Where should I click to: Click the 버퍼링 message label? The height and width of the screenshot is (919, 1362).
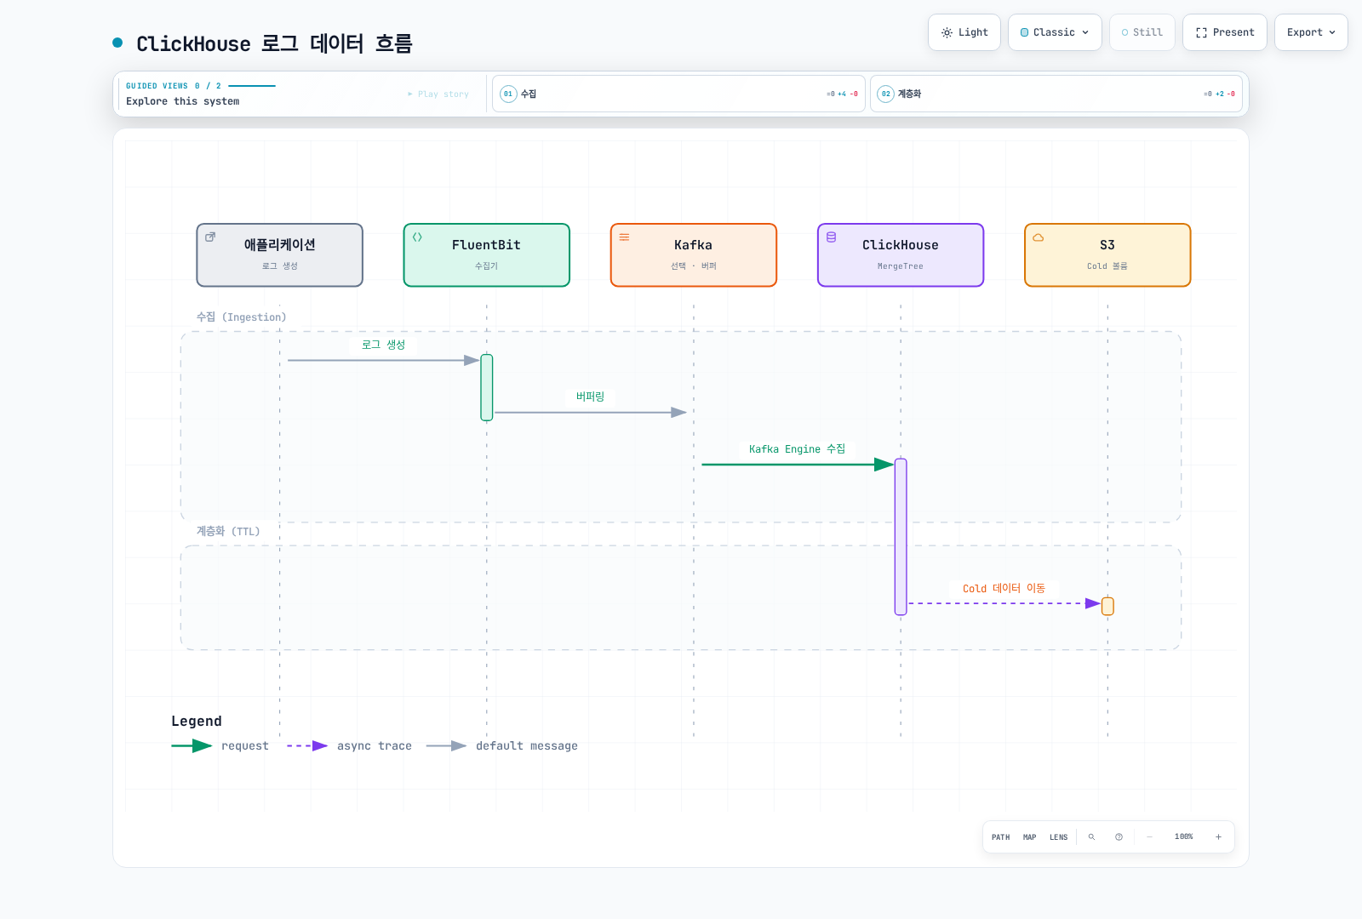pyautogui.click(x=590, y=397)
